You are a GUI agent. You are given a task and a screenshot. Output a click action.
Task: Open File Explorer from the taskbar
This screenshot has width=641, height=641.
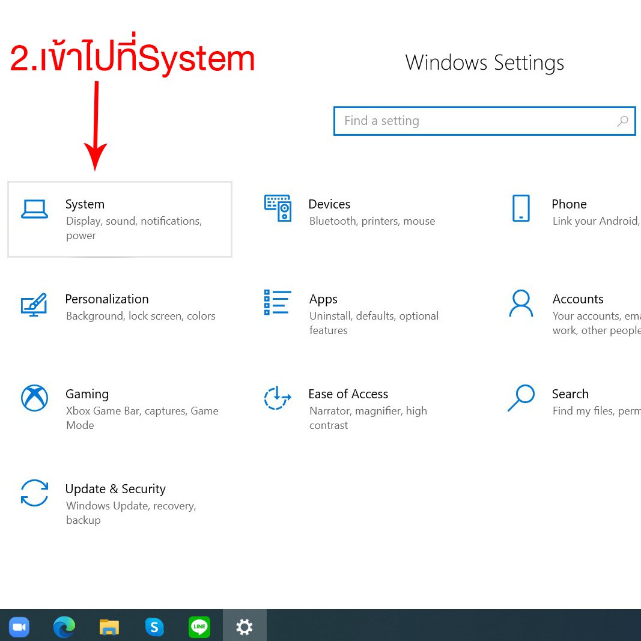(x=109, y=627)
